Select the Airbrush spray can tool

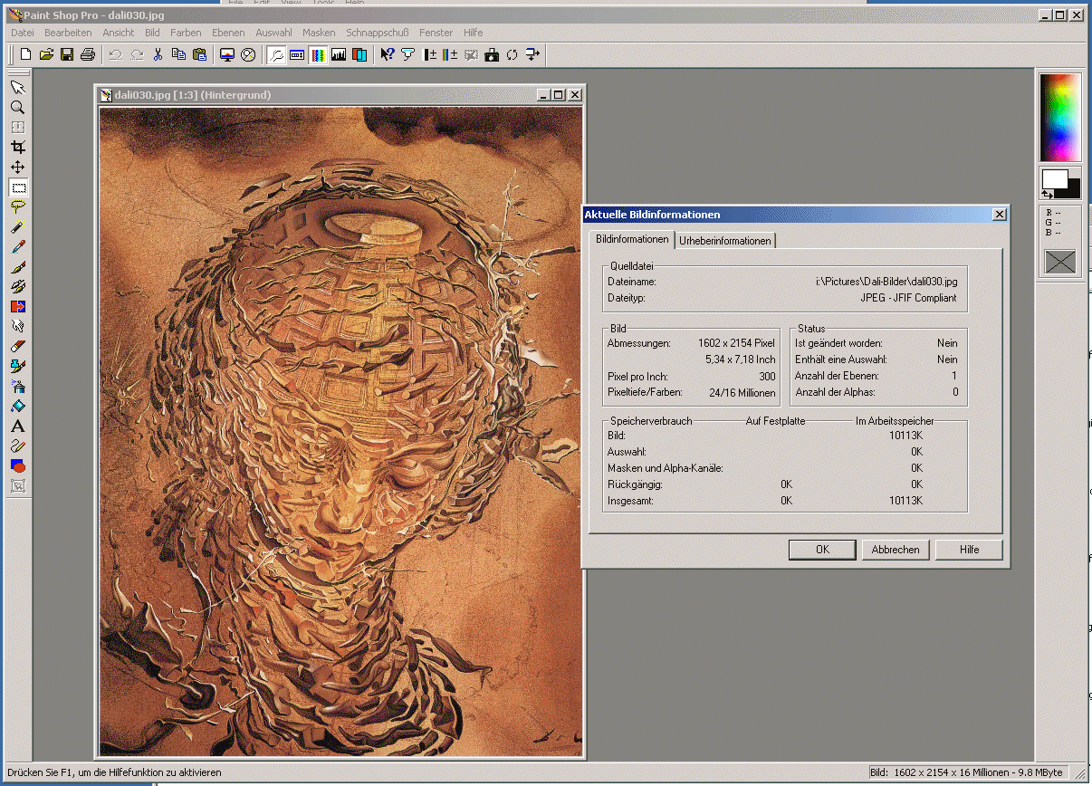(17, 386)
